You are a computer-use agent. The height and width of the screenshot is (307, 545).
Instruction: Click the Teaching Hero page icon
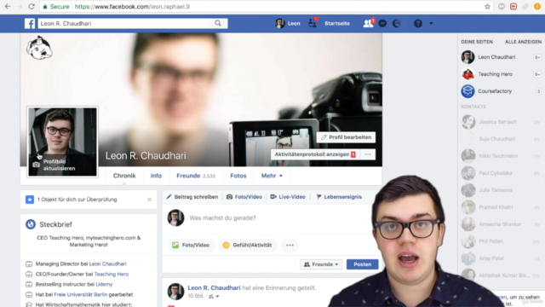(468, 74)
